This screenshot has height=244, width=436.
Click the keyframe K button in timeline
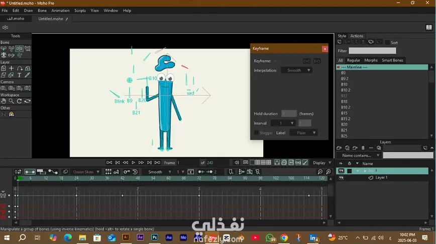click(x=191, y=172)
